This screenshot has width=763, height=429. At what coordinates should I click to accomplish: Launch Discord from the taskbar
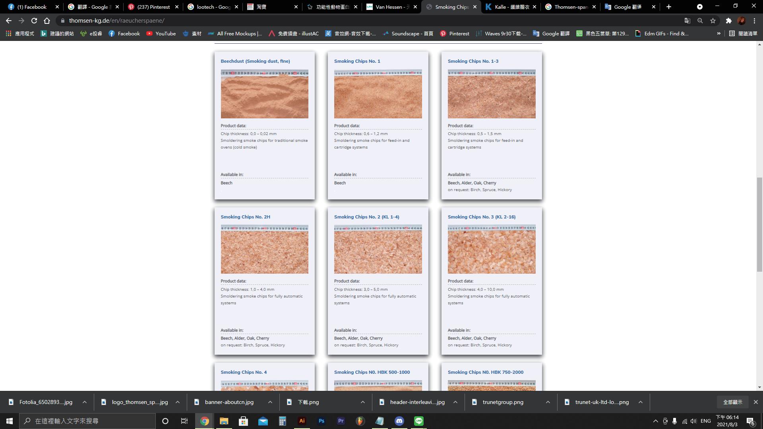coord(399,421)
